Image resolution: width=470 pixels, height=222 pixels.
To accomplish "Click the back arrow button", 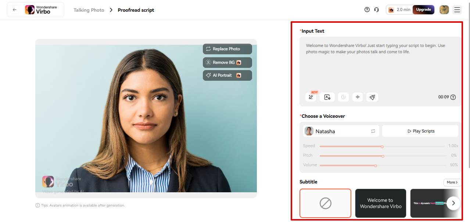I will pos(15,10).
